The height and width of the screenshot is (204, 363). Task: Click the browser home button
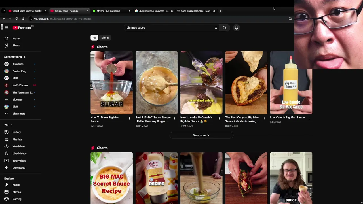click(23, 19)
